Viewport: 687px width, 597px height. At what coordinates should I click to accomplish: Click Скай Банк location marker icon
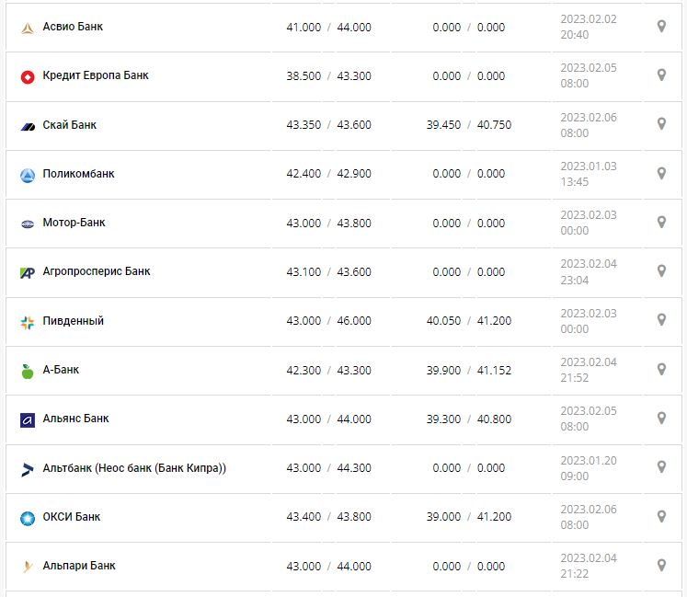(x=660, y=124)
